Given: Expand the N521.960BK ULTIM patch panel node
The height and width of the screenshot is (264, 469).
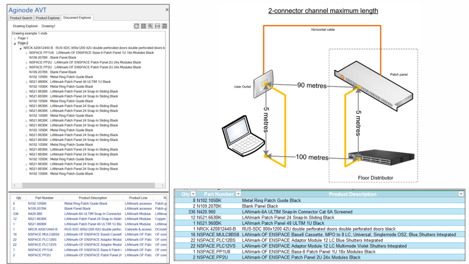Looking at the screenshot, I should pos(26,82).
